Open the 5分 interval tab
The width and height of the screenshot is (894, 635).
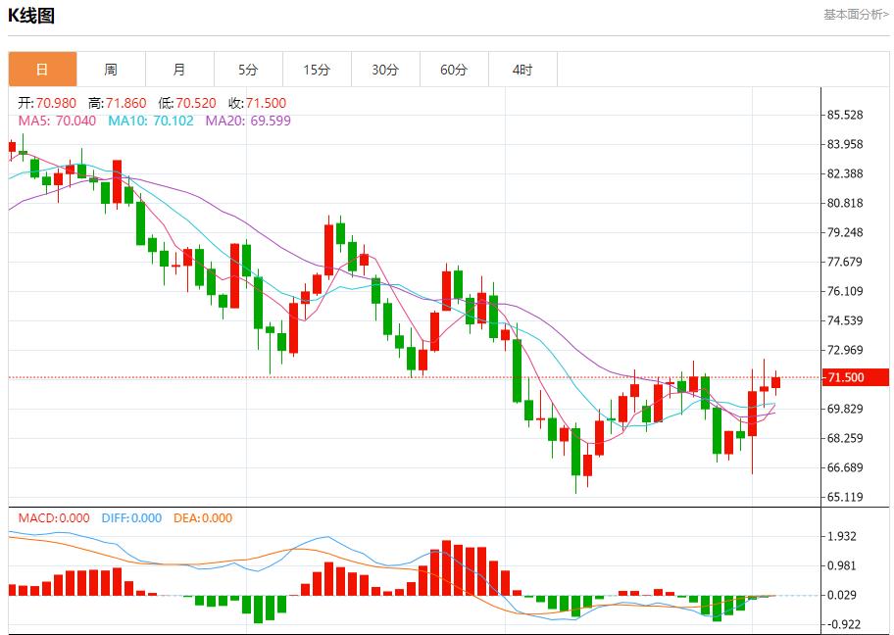tap(248, 70)
